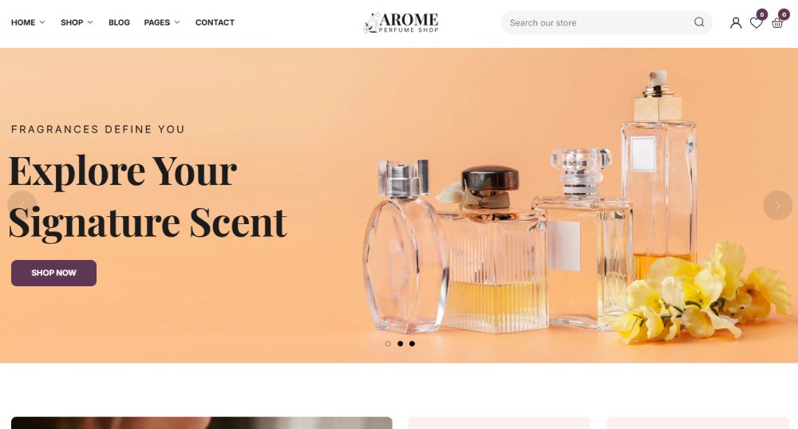Click the Explore Your Signature Scent heading

coord(148,197)
